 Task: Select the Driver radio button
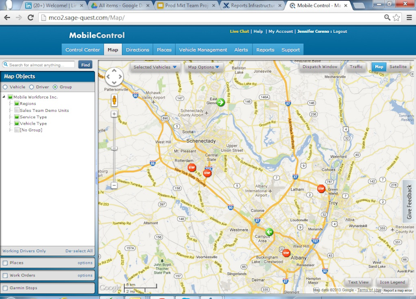[x=32, y=87]
